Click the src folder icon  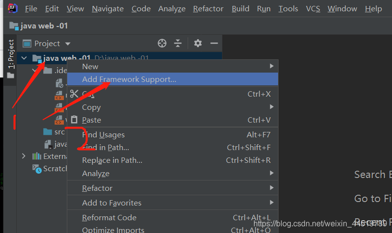coord(48,131)
